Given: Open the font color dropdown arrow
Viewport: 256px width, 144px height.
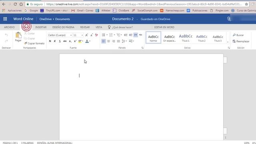Looking at the screenshot, I should coord(90,41).
